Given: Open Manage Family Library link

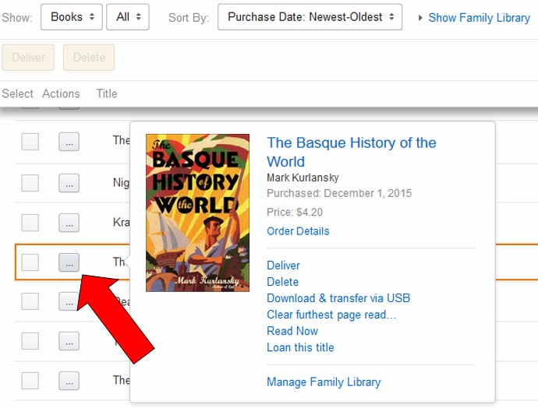Looking at the screenshot, I should (x=324, y=382).
